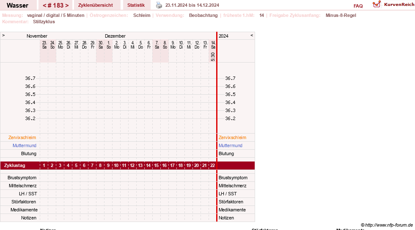This screenshot has width=415, height=230.
Task: Click the 1. So December date header
Action: point(109,45)
